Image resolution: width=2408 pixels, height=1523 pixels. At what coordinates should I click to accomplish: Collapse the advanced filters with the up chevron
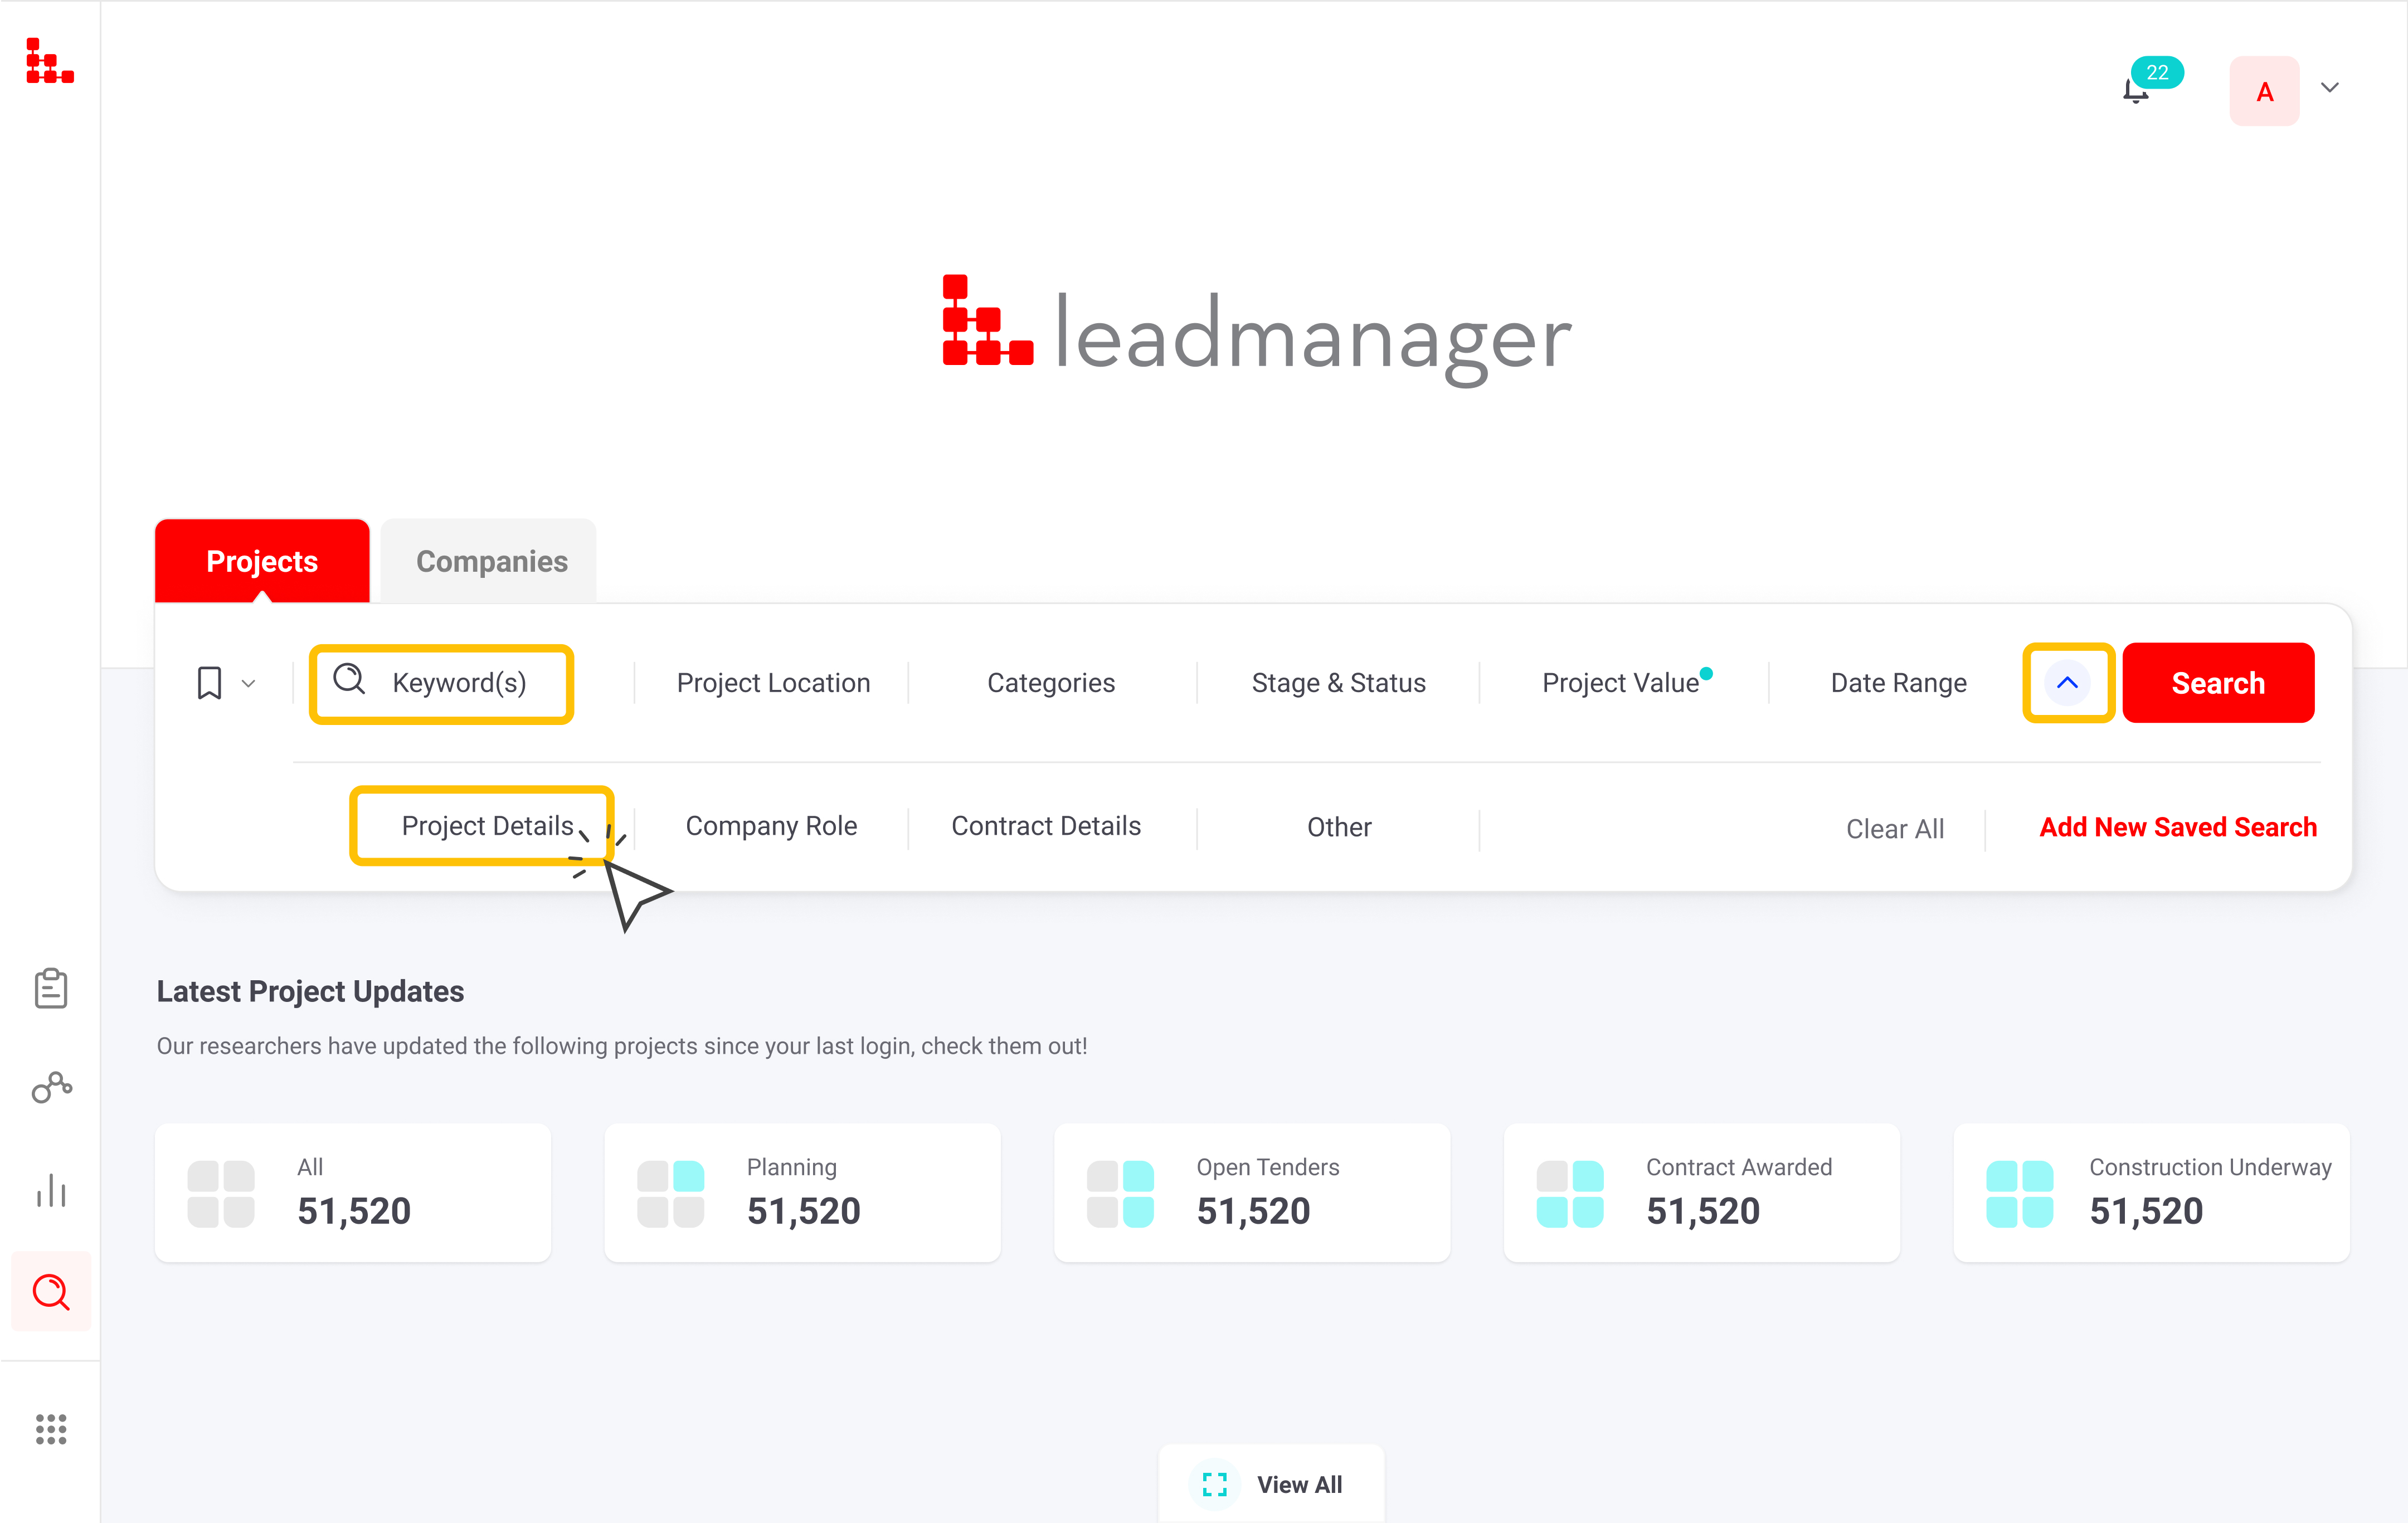2068,683
